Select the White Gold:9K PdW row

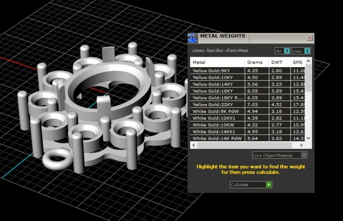click(248, 111)
